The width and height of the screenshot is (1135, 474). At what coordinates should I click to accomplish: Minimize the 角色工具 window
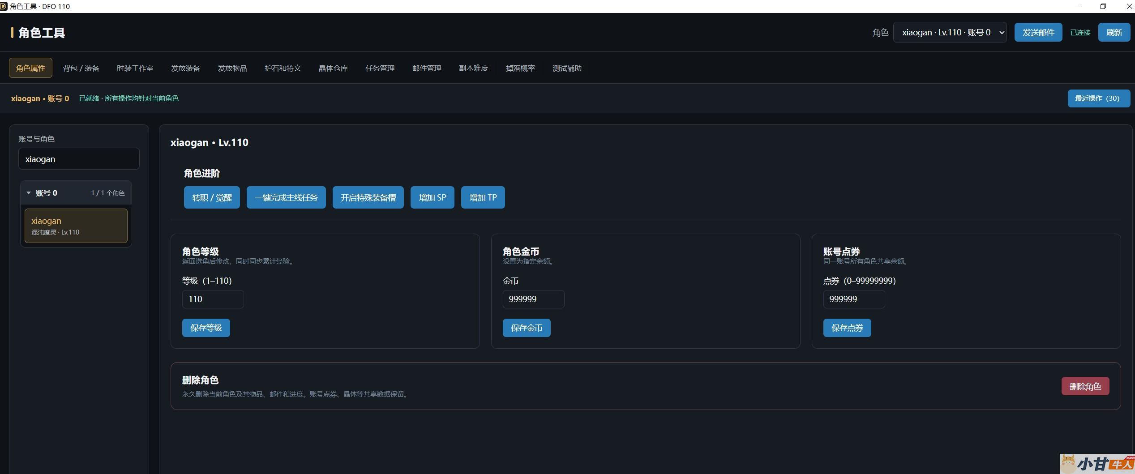click(x=1077, y=6)
